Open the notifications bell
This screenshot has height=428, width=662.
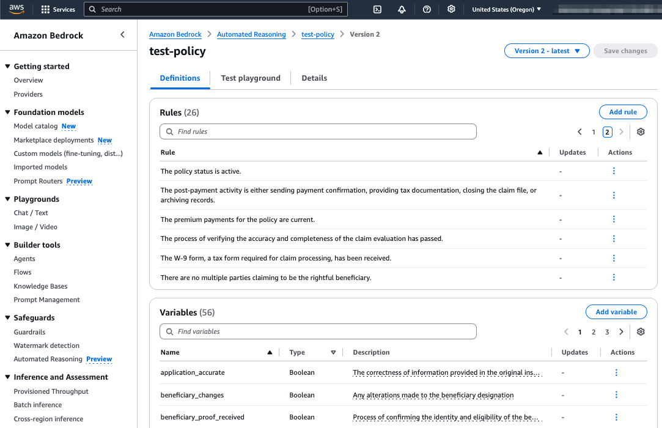click(x=402, y=9)
